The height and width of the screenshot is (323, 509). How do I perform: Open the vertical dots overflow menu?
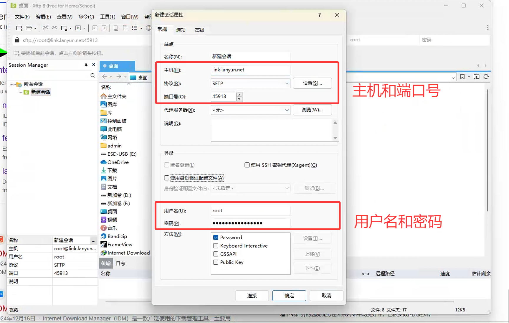tap(488, 27)
